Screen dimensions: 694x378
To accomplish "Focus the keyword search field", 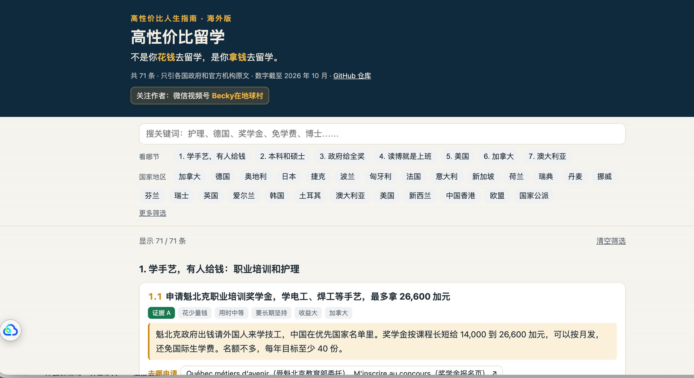I will 382,134.
